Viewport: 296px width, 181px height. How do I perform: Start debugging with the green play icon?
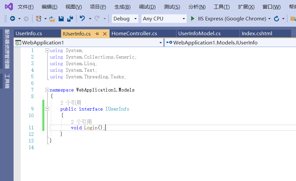(x=192, y=18)
